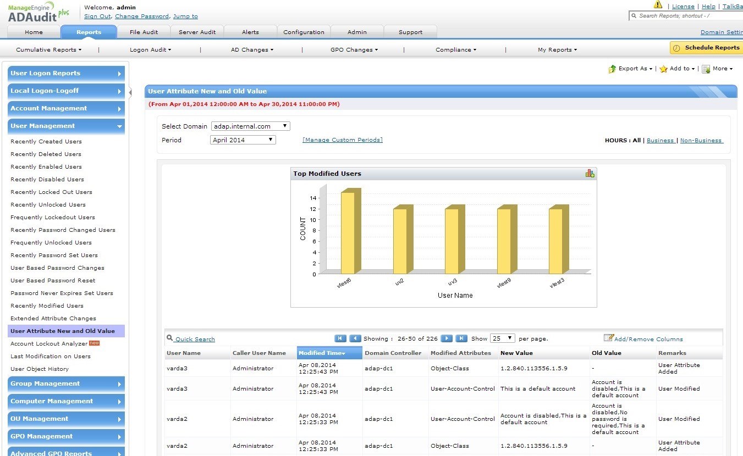The width and height of the screenshot is (743, 456).
Task: Collapse the left sidebar panel handle
Action: [x=130, y=92]
